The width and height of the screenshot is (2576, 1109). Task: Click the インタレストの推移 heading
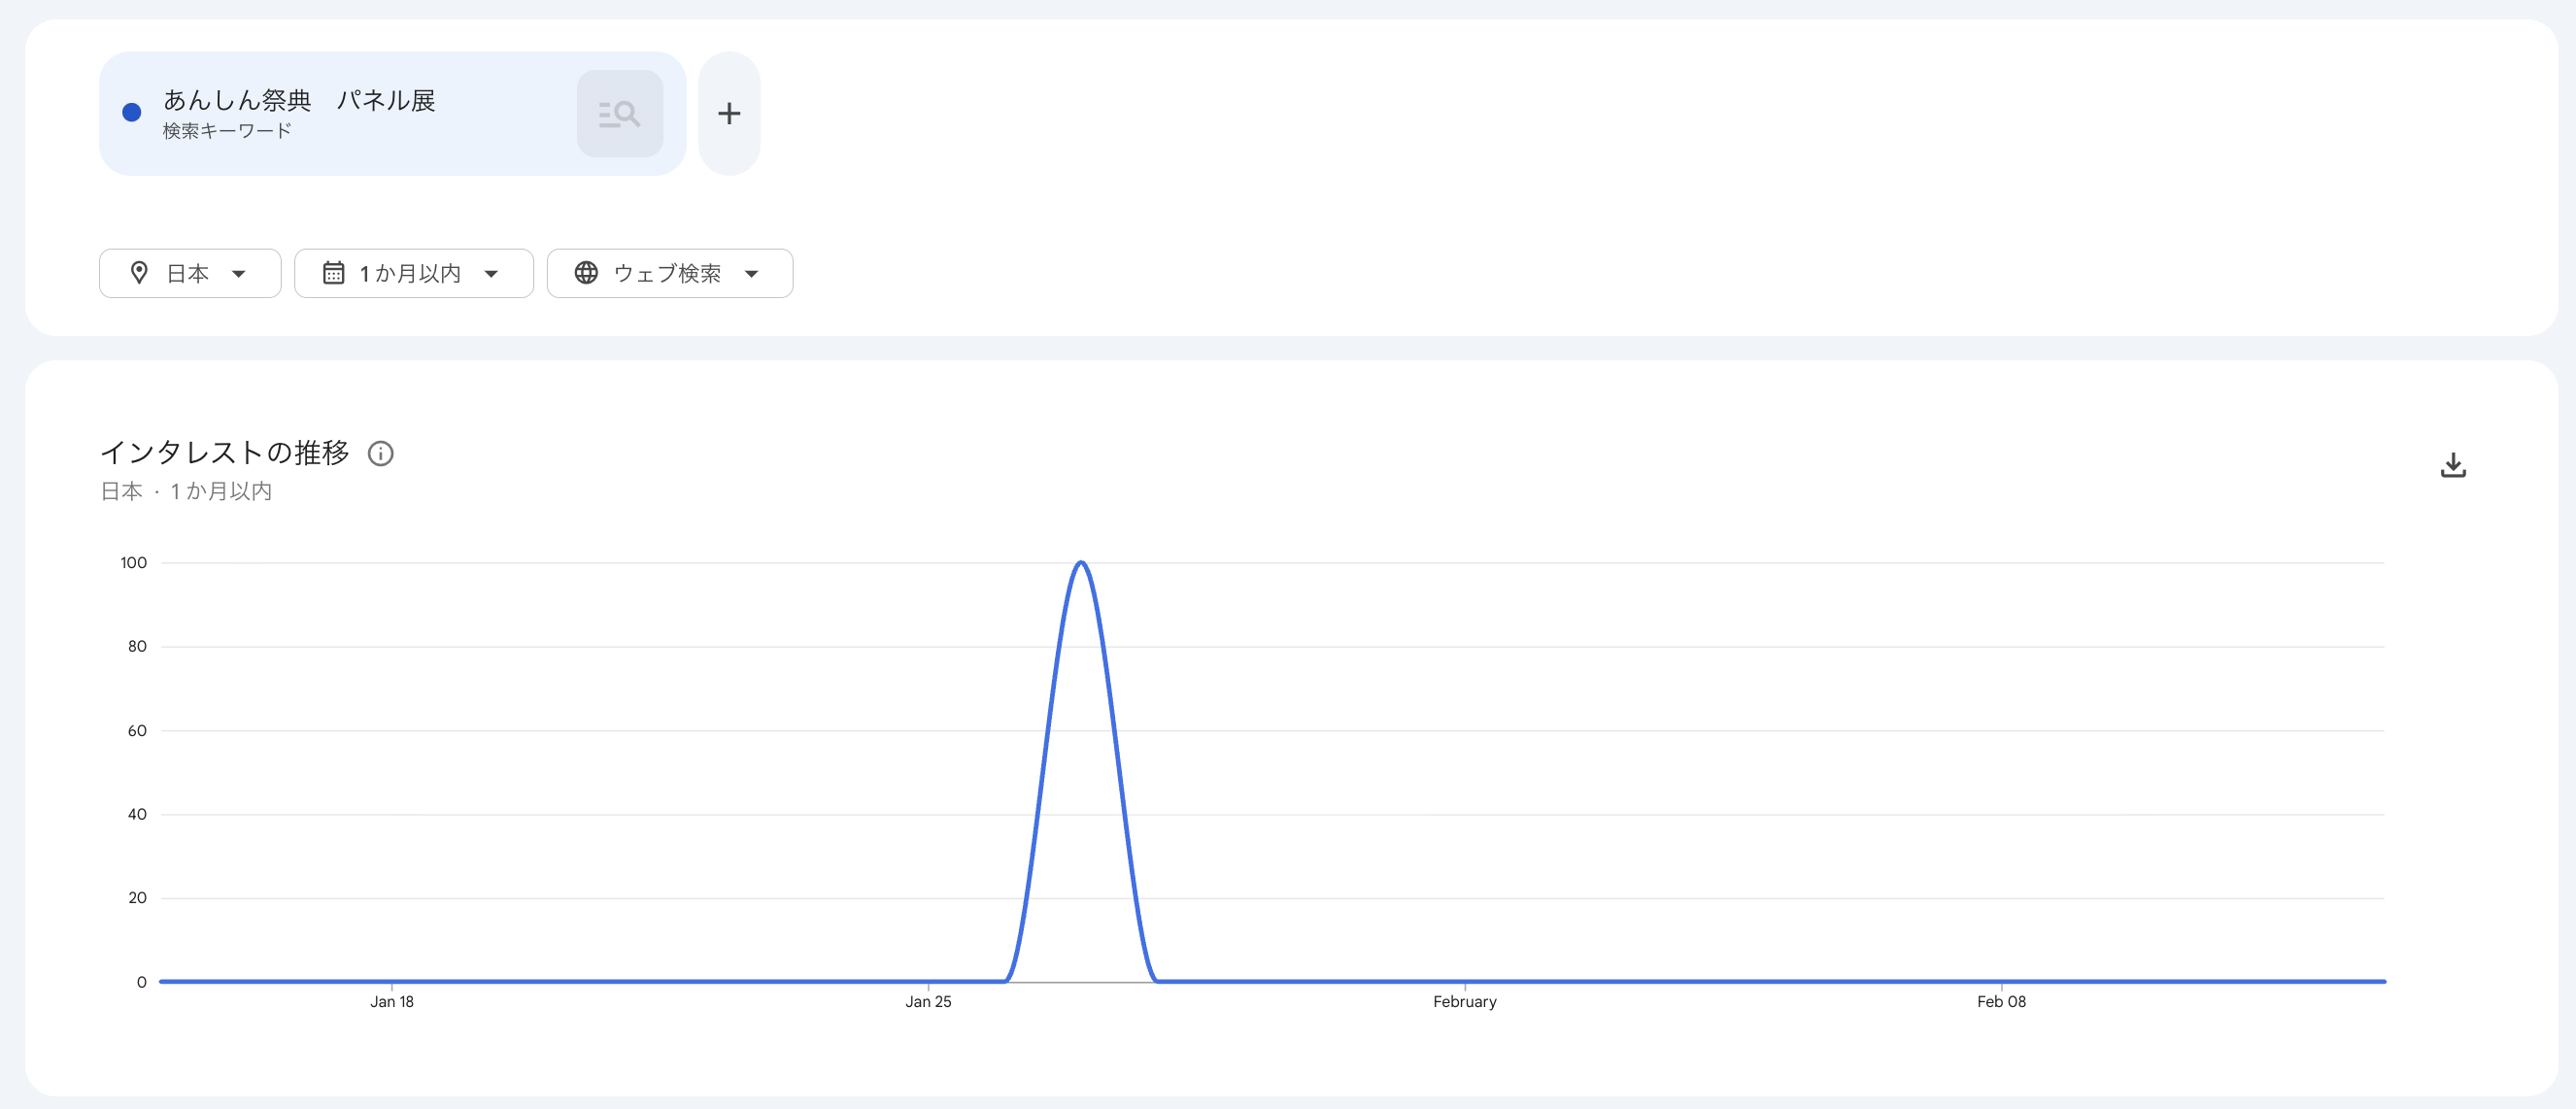point(225,453)
